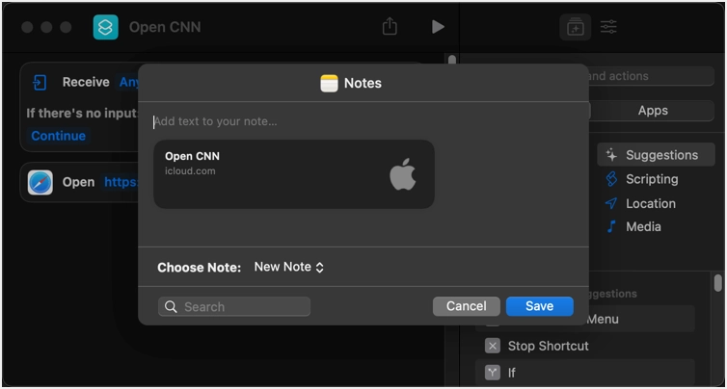The image size is (727, 389).
Task: Click the Notes app icon in dialog
Action: [x=329, y=84]
